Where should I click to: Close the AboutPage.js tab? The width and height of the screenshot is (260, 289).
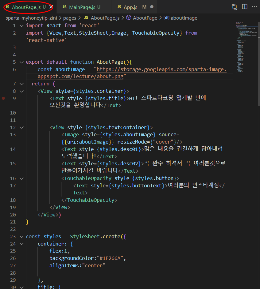(x=51, y=7)
